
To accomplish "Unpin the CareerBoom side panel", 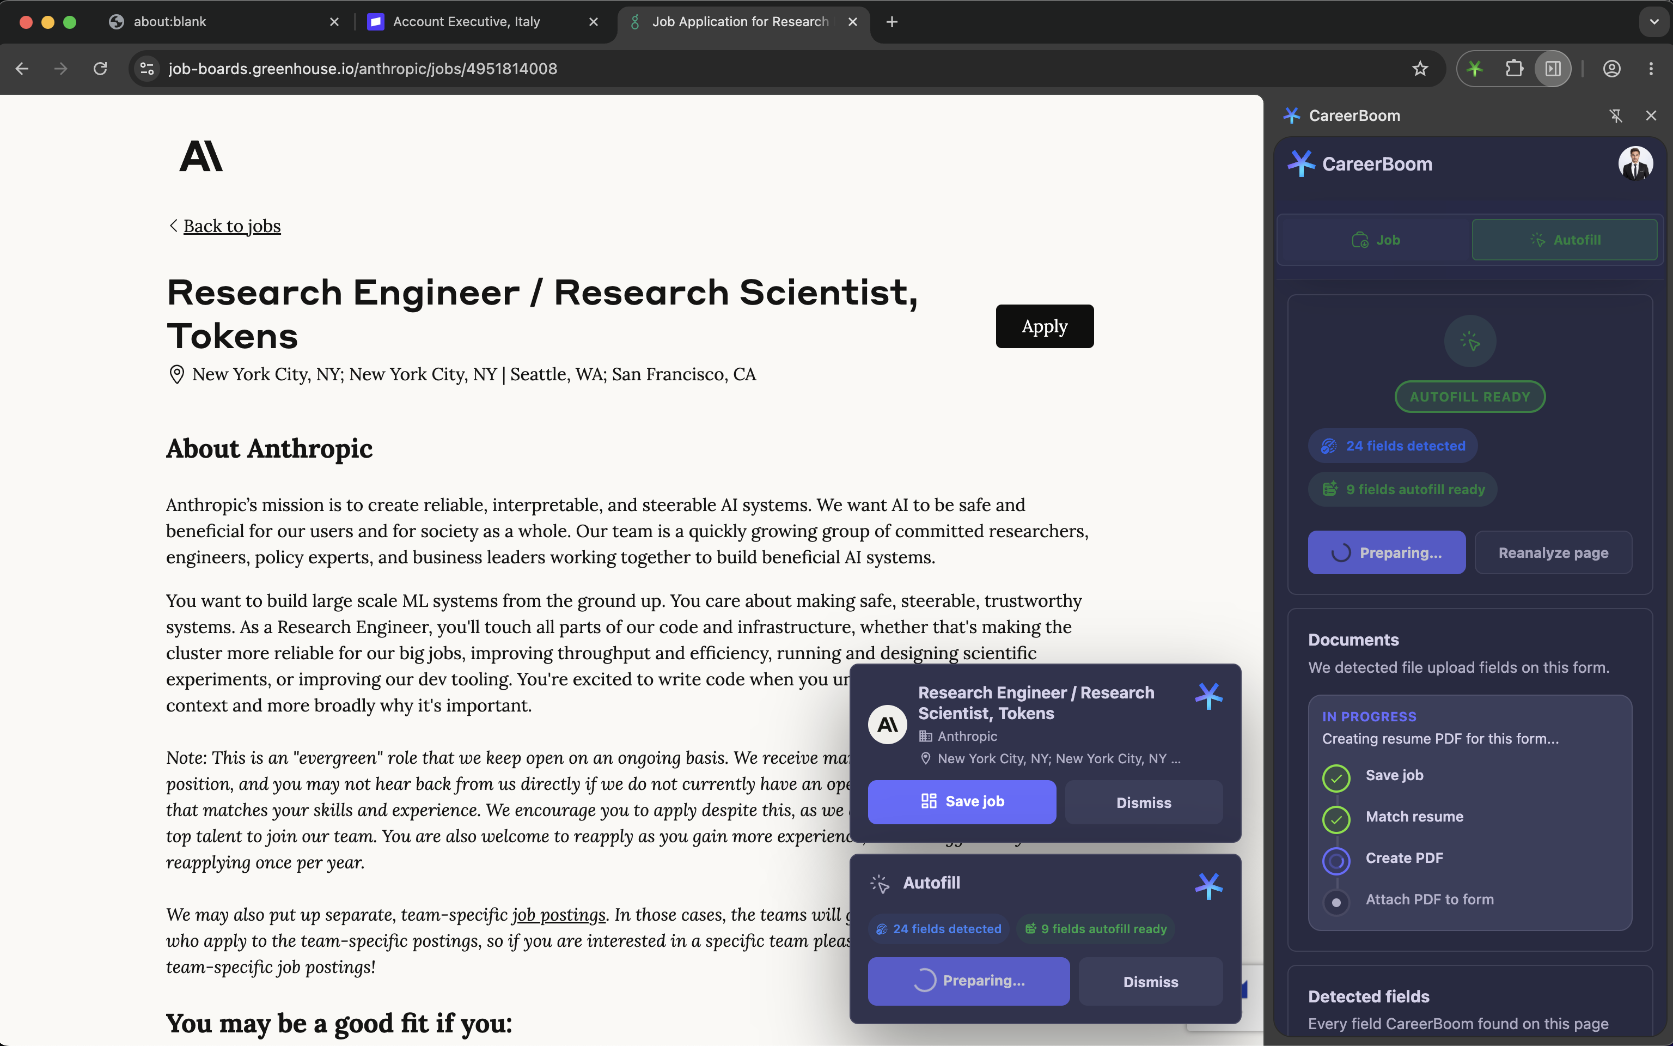I will [x=1616, y=115].
